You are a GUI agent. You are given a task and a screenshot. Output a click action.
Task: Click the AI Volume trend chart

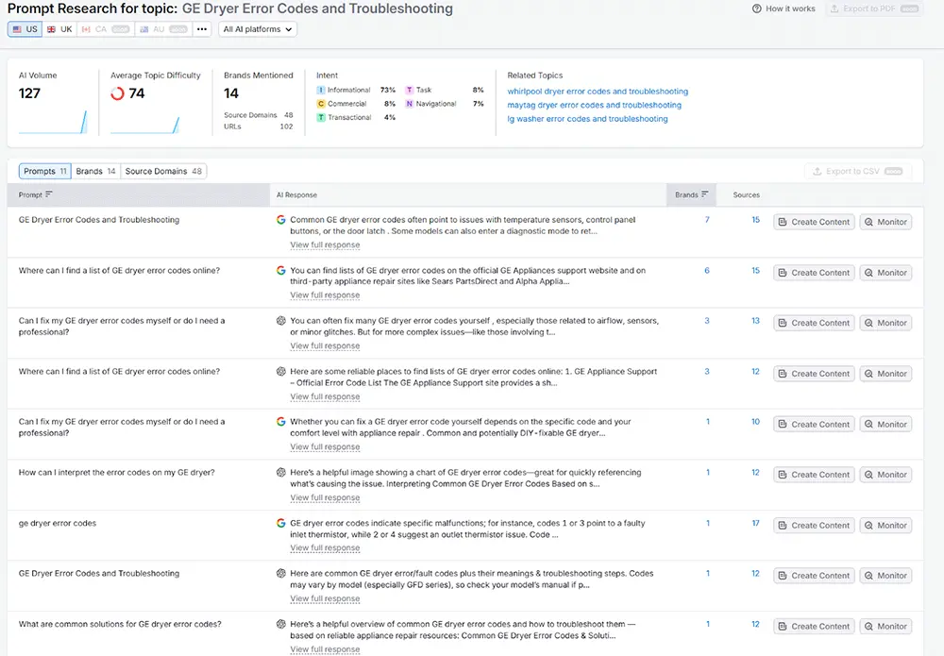click(53, 122)
